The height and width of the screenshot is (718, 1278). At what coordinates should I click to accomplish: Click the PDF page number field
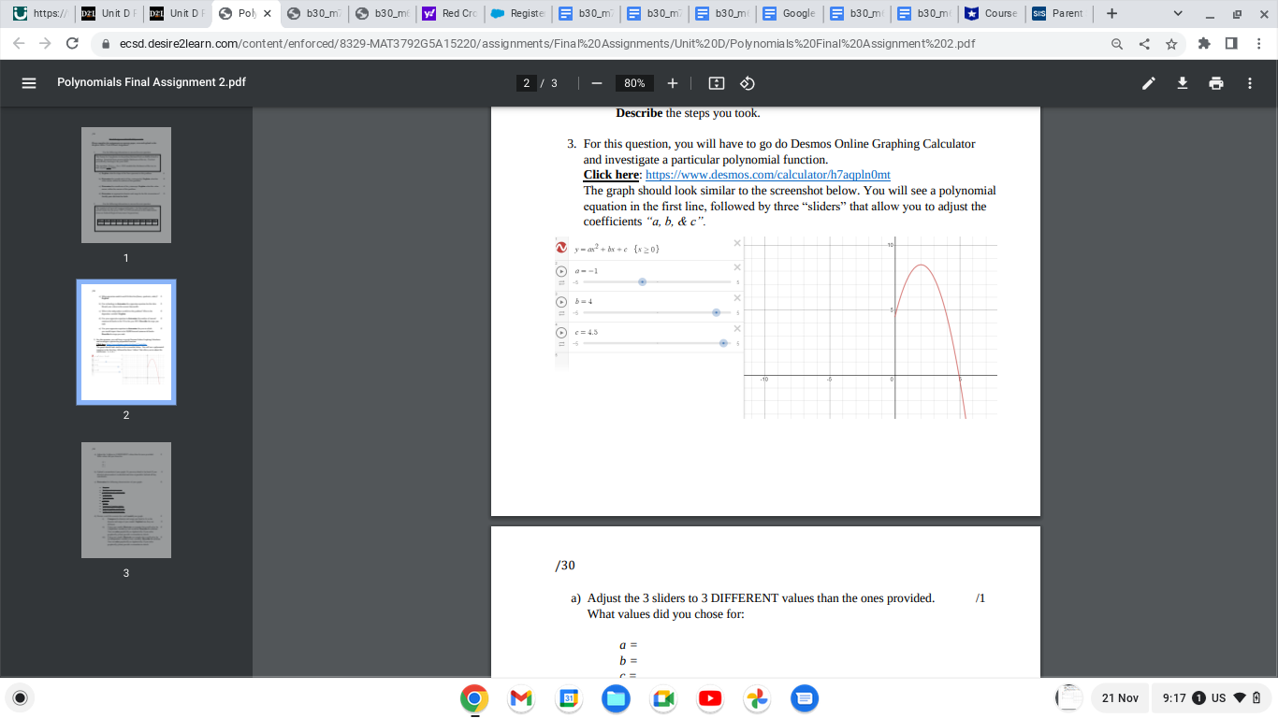click(527, 83)
